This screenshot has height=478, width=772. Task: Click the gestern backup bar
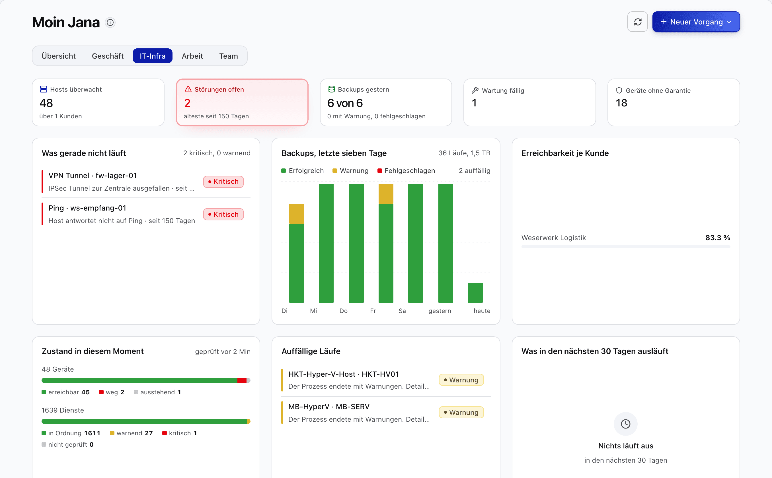click(x=445, y=243)
